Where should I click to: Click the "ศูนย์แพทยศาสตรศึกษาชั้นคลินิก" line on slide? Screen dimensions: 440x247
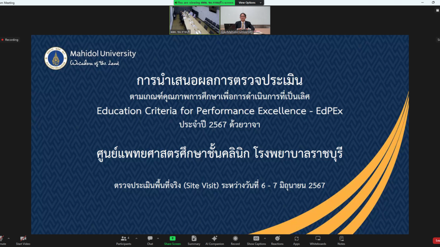coord(220,154)
